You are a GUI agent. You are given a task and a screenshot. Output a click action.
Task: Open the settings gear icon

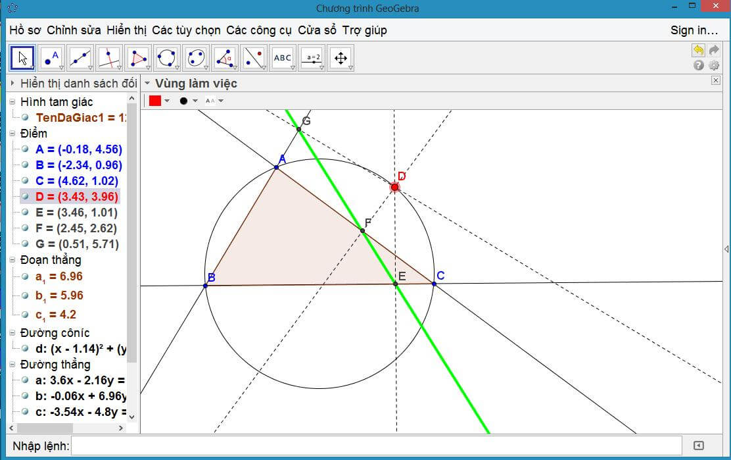click(714, 65)
